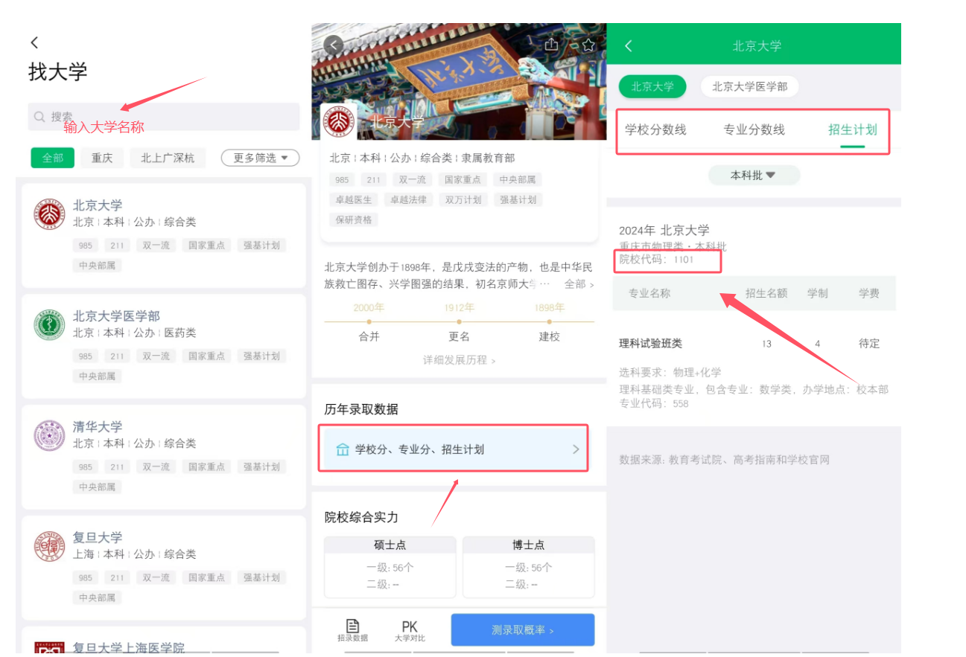Screen dimensions: 966x657
Task: Click the back arrow above 找大学
Action: (34, 43)
